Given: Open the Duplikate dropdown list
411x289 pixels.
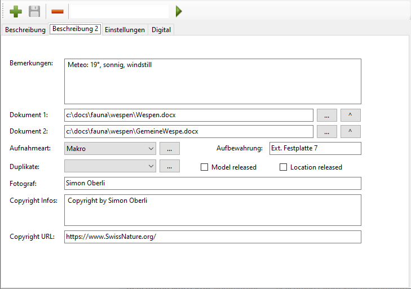Looking at the screenshot, I should tap(151, 166).
